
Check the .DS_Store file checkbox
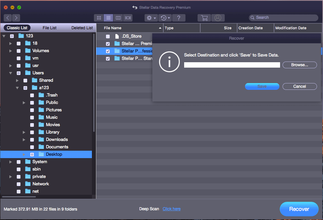coord(108,36)
